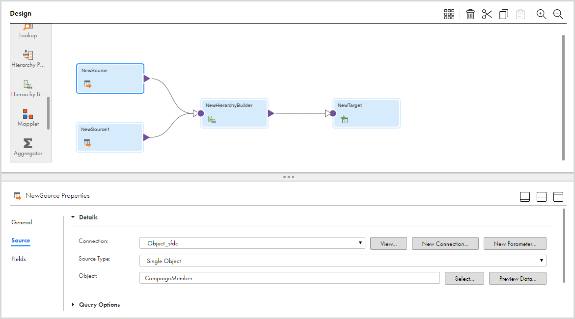Click the NewSource1 output port arrow
575x319 pixels.
point(146,137)
